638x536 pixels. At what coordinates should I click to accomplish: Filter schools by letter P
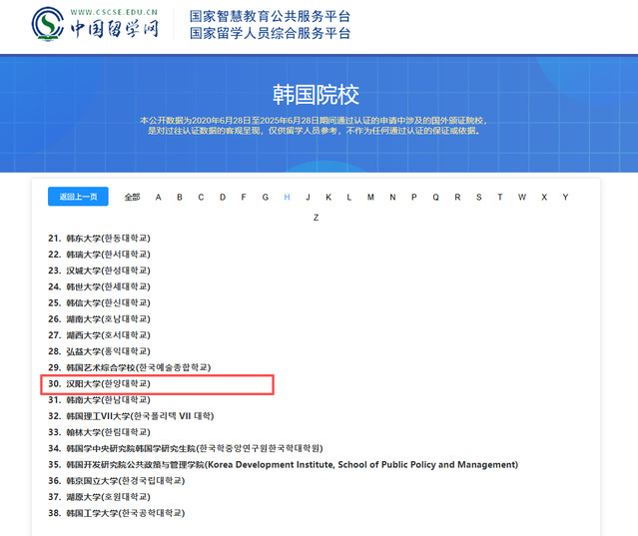coord(413,198)
